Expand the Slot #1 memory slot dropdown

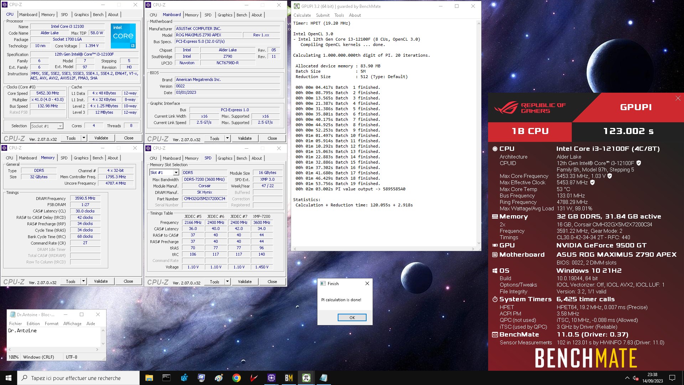[x=176, y=173]
